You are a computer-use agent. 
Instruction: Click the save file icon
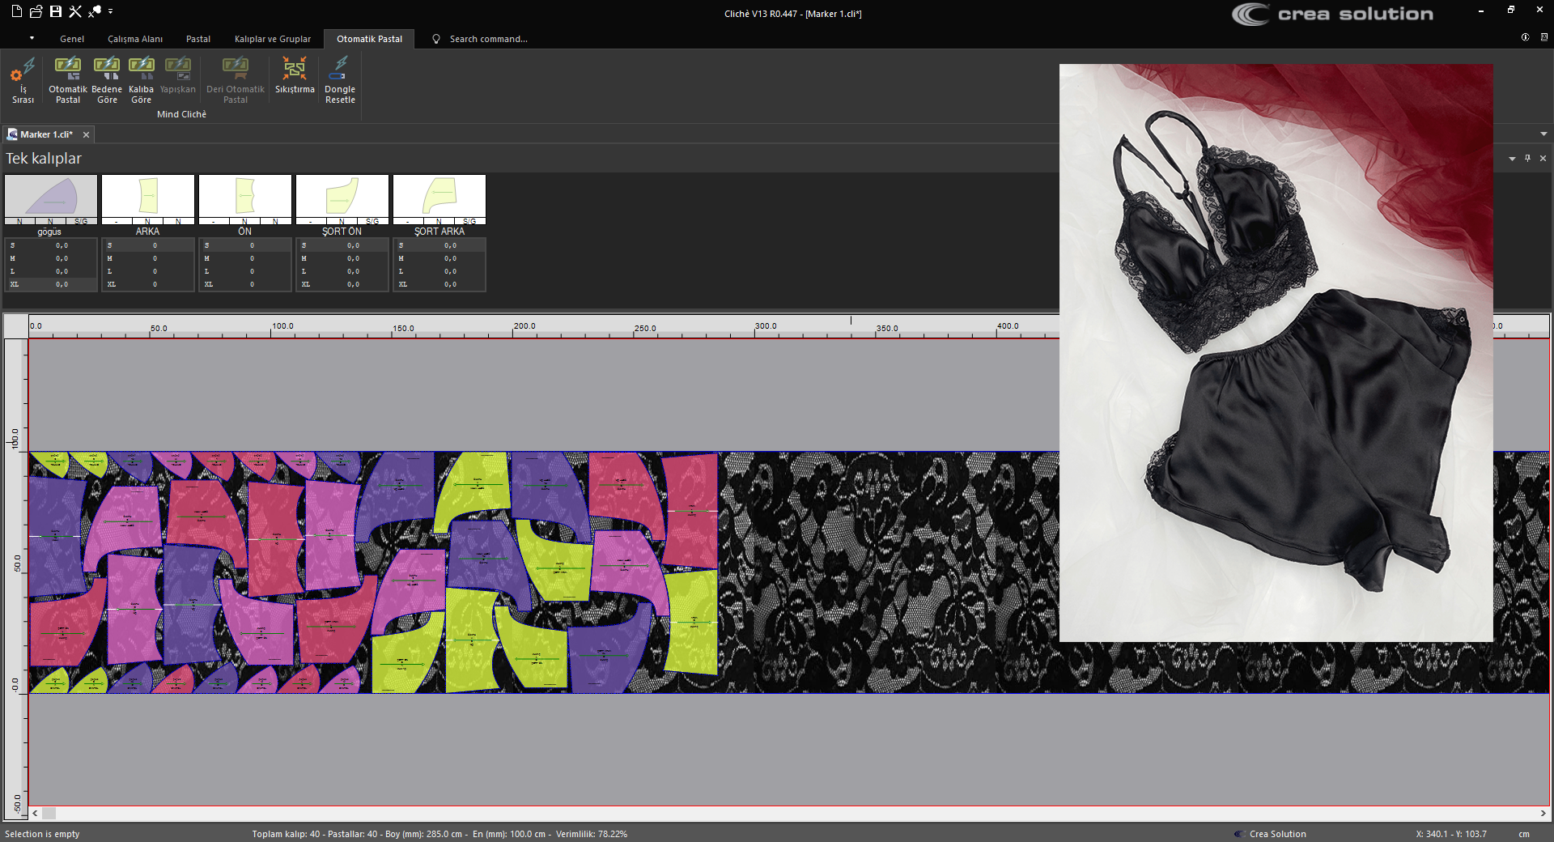pos(56,11)
